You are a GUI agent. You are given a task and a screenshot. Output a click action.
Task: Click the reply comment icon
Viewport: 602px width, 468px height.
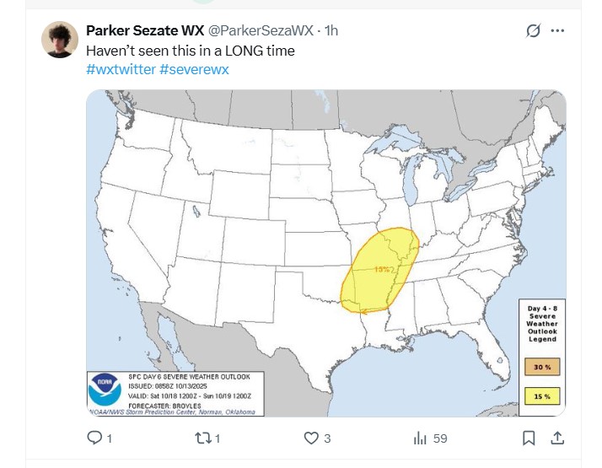coord(94,438)
